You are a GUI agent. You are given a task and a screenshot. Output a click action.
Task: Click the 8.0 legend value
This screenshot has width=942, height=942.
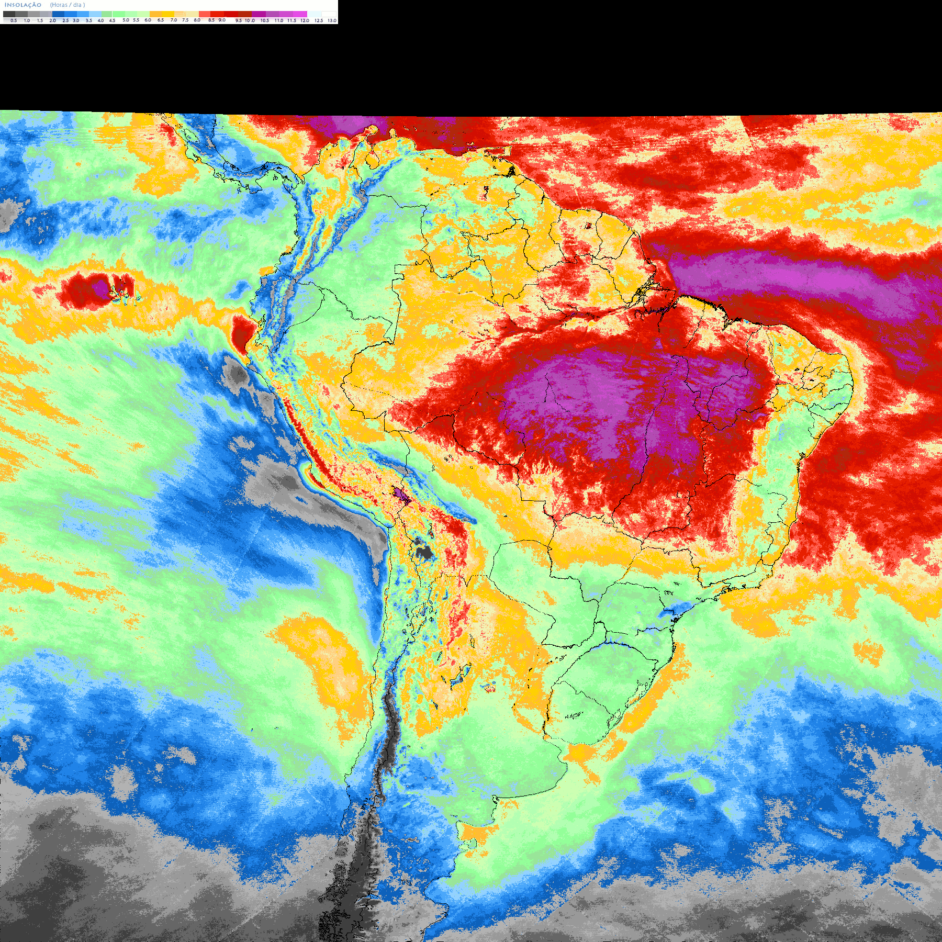click(x=197, y=20)
